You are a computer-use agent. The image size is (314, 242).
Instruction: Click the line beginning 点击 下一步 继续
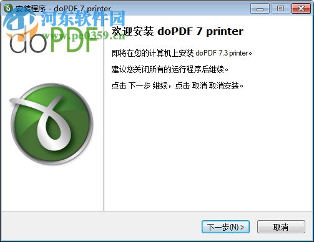click(x=177, y=85)
